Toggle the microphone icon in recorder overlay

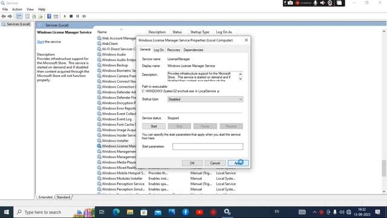316,3
